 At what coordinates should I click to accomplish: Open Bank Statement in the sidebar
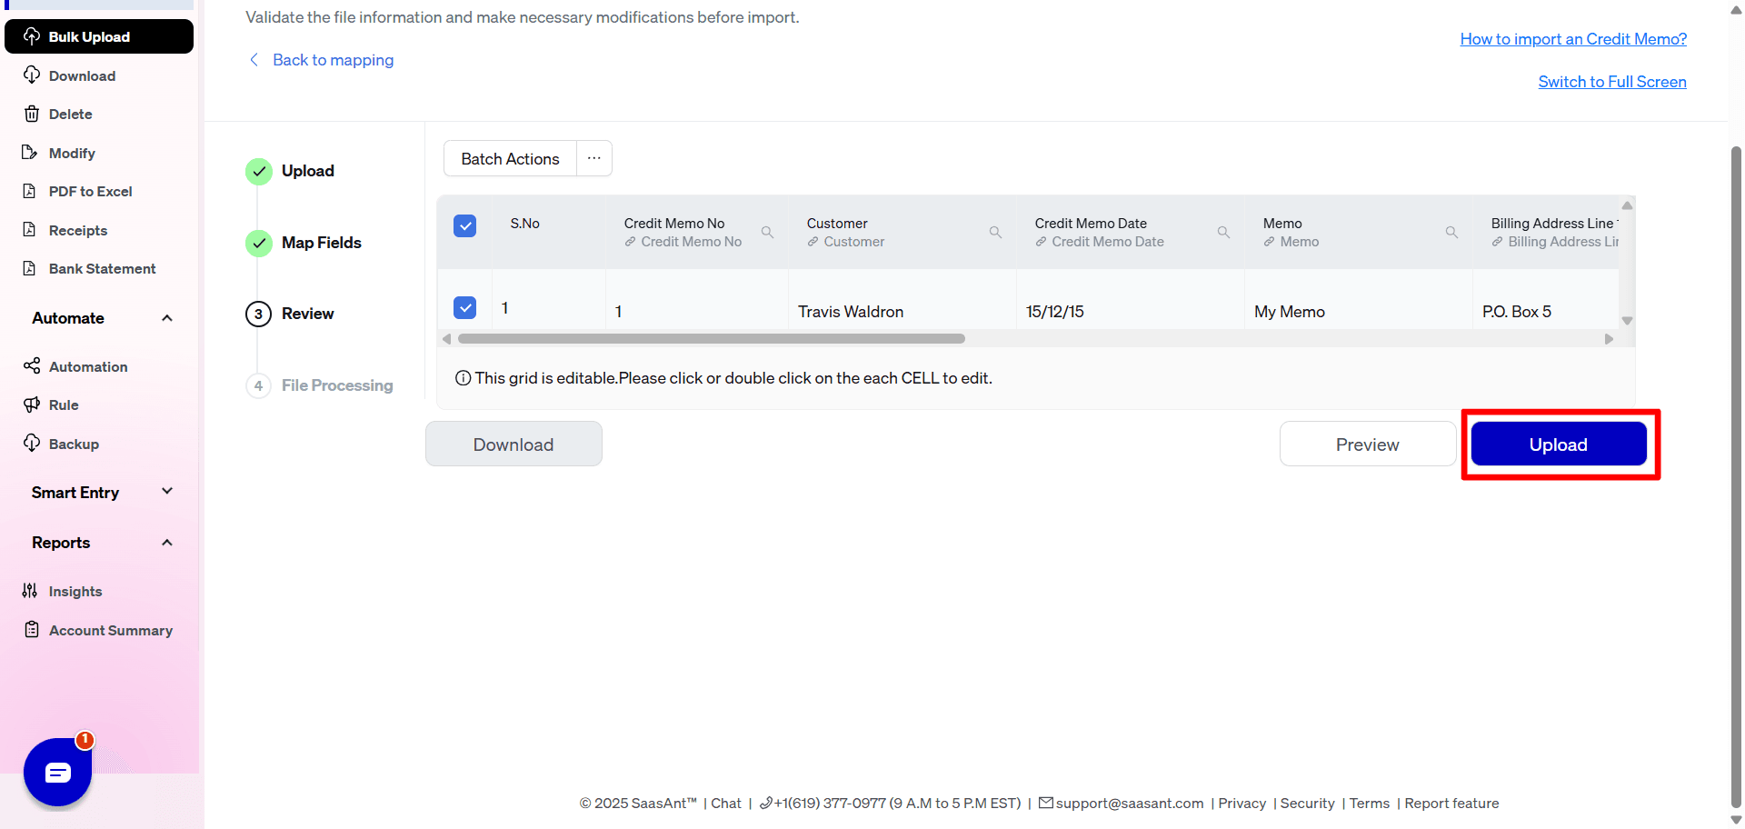coord(102,268)
